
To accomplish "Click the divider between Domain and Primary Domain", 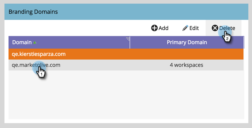I will click(x=130, y=42).
